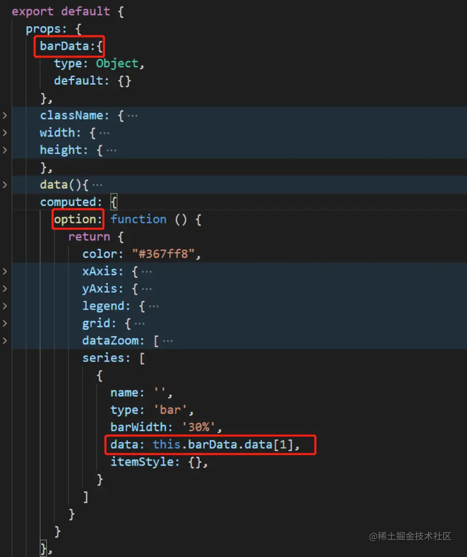Image resolution: width=467 pixels, height=557 pixels.
Task: Unfold the legend block
Action: (x=5, y=306)
